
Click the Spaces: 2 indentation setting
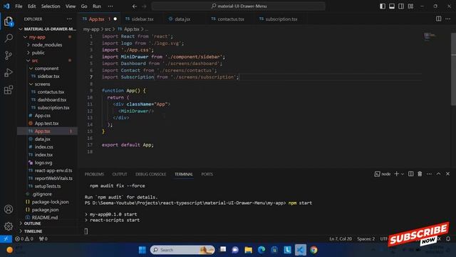coord(366,239)
